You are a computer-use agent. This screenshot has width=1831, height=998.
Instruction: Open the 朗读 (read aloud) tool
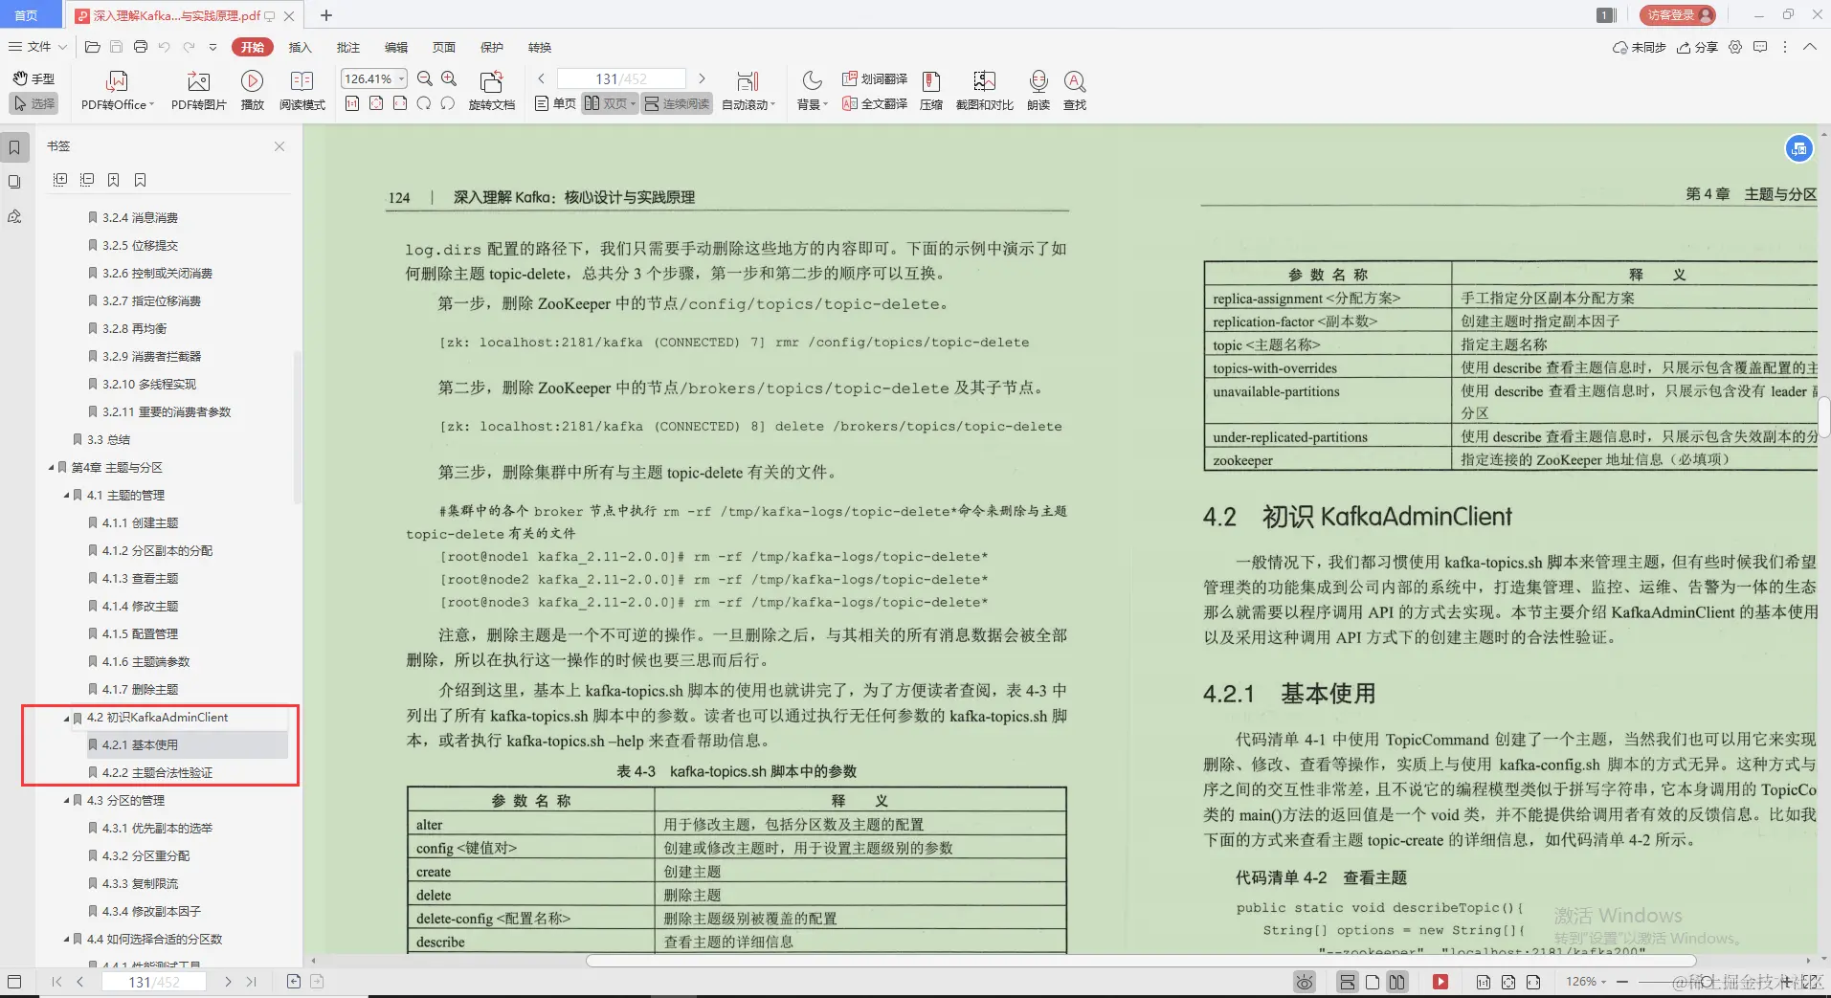1038,91
